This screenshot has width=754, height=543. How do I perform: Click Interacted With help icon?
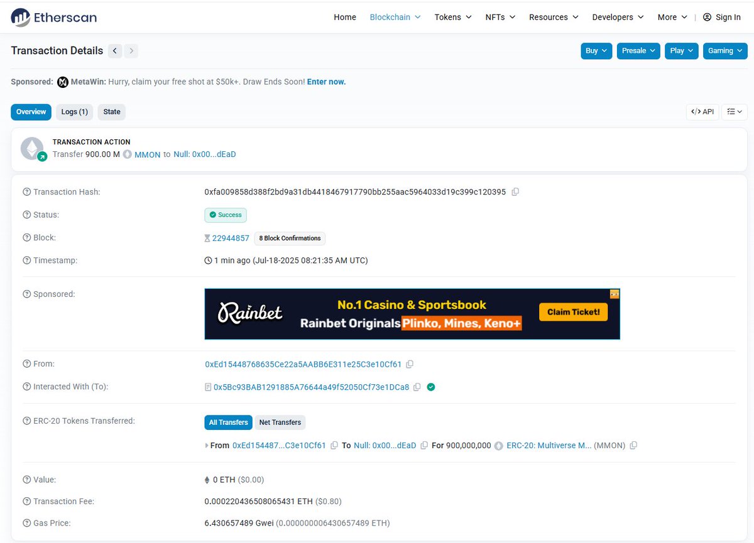coord(26,387)
